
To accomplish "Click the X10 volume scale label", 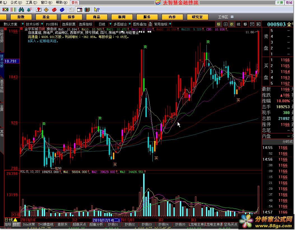I will click(15, 214).
